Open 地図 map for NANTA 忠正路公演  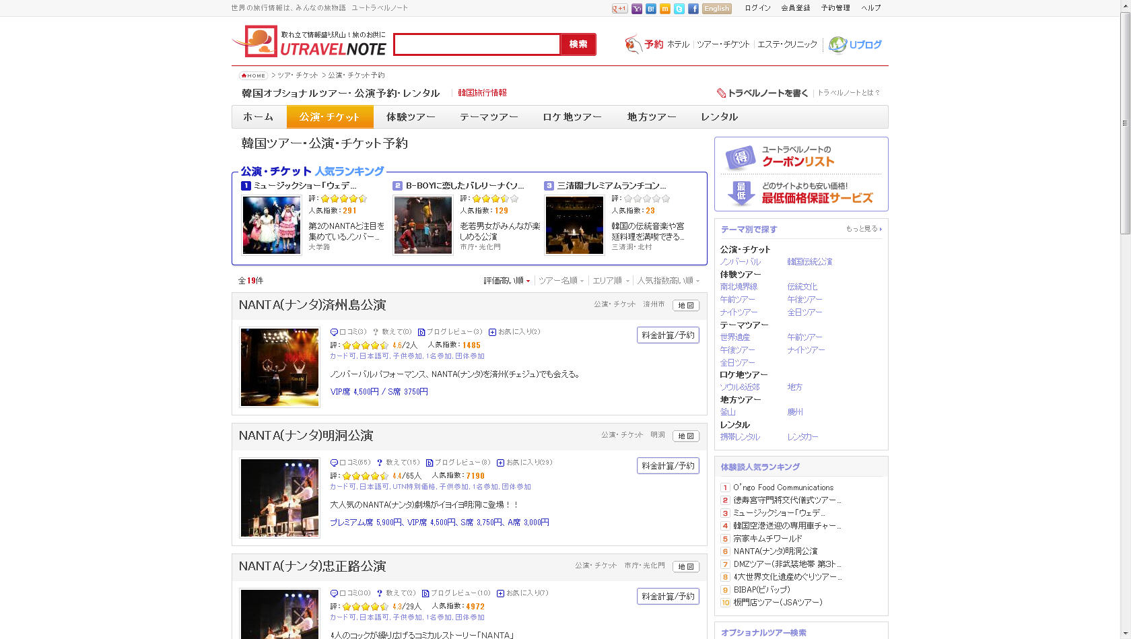(686, 567)
